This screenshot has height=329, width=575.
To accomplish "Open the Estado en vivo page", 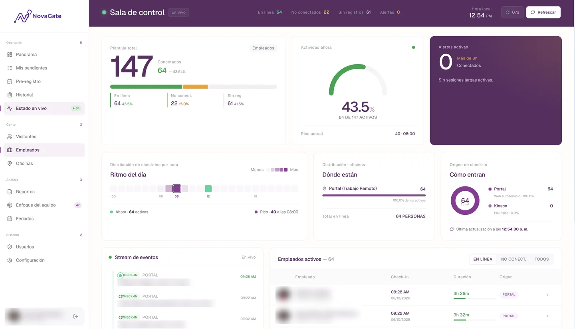I will tap(44, 108).
